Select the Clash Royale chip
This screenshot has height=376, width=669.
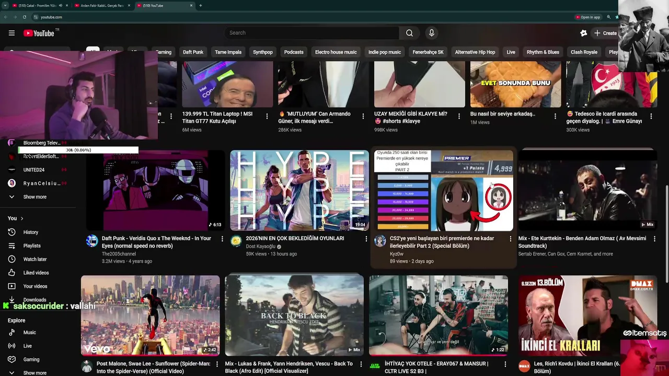[x=584, y=52]
